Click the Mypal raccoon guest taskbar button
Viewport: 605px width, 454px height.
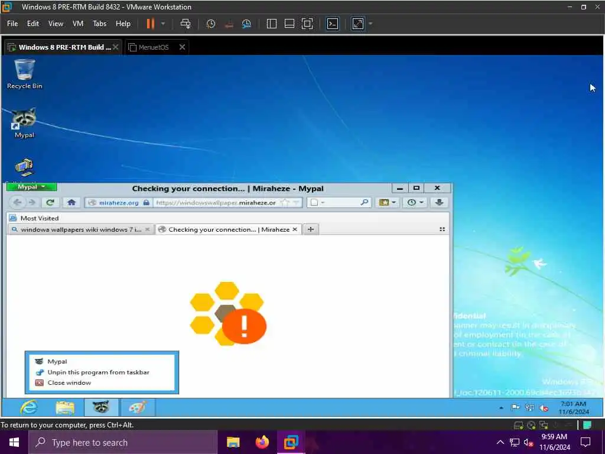click(101, 408)
